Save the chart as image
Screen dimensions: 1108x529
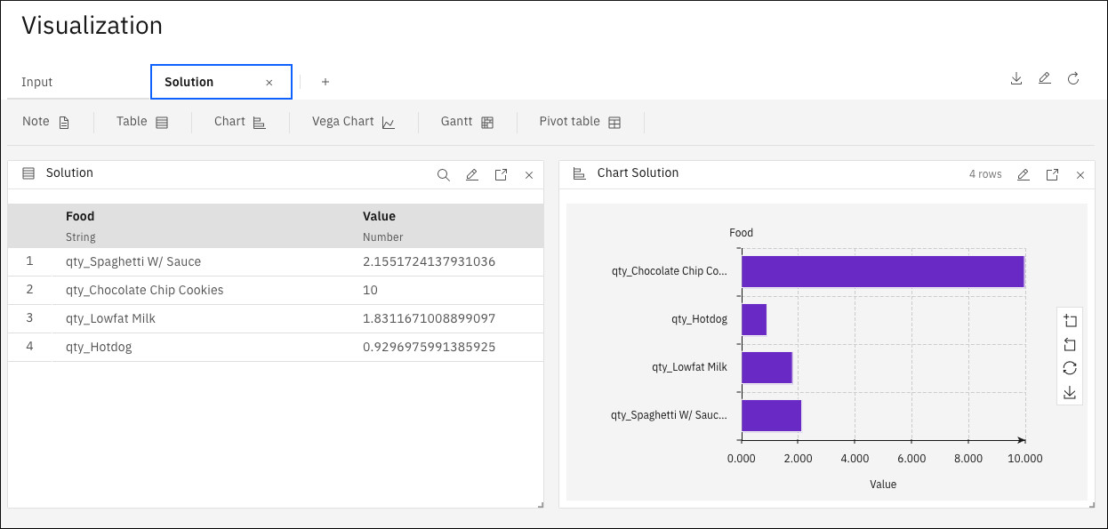pyautogui.click(x=1070, y=392)
